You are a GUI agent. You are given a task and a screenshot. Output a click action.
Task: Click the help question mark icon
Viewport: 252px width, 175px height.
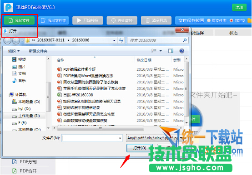coord(182,51)
